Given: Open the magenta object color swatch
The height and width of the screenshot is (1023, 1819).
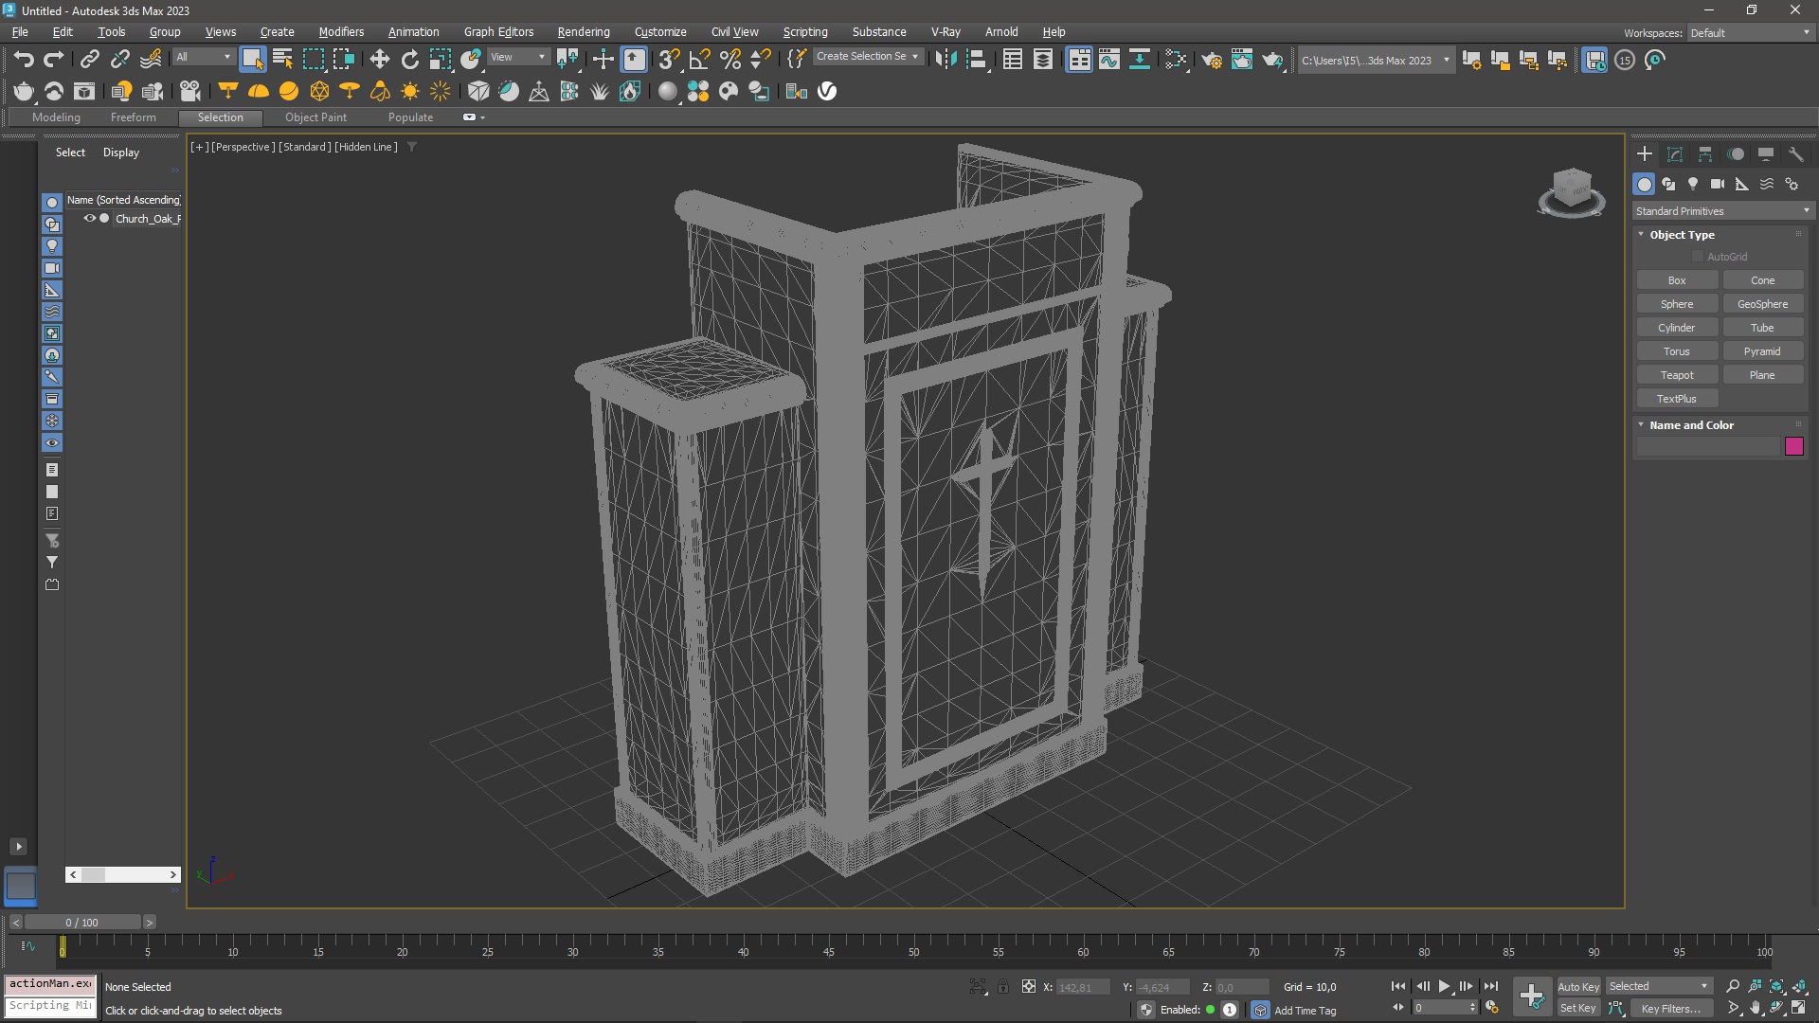Looking at the screenshot, I should coord(1794,446).
